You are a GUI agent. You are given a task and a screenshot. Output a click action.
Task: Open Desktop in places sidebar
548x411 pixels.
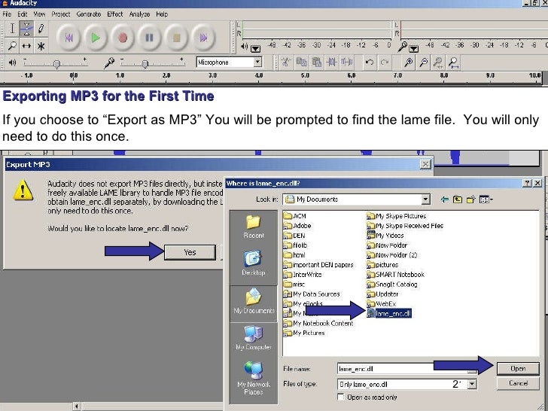coord(254,263)
